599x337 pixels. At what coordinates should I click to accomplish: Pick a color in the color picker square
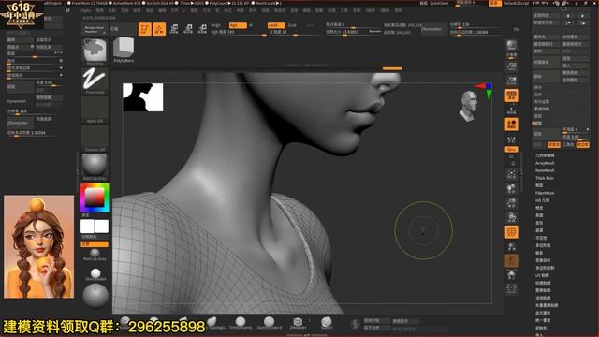pyautogui.click(x=95, y=198)
